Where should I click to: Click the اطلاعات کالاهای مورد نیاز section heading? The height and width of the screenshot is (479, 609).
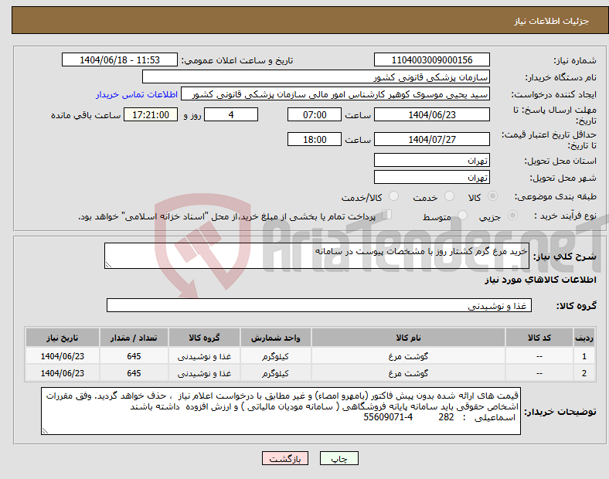coord(540,280)
